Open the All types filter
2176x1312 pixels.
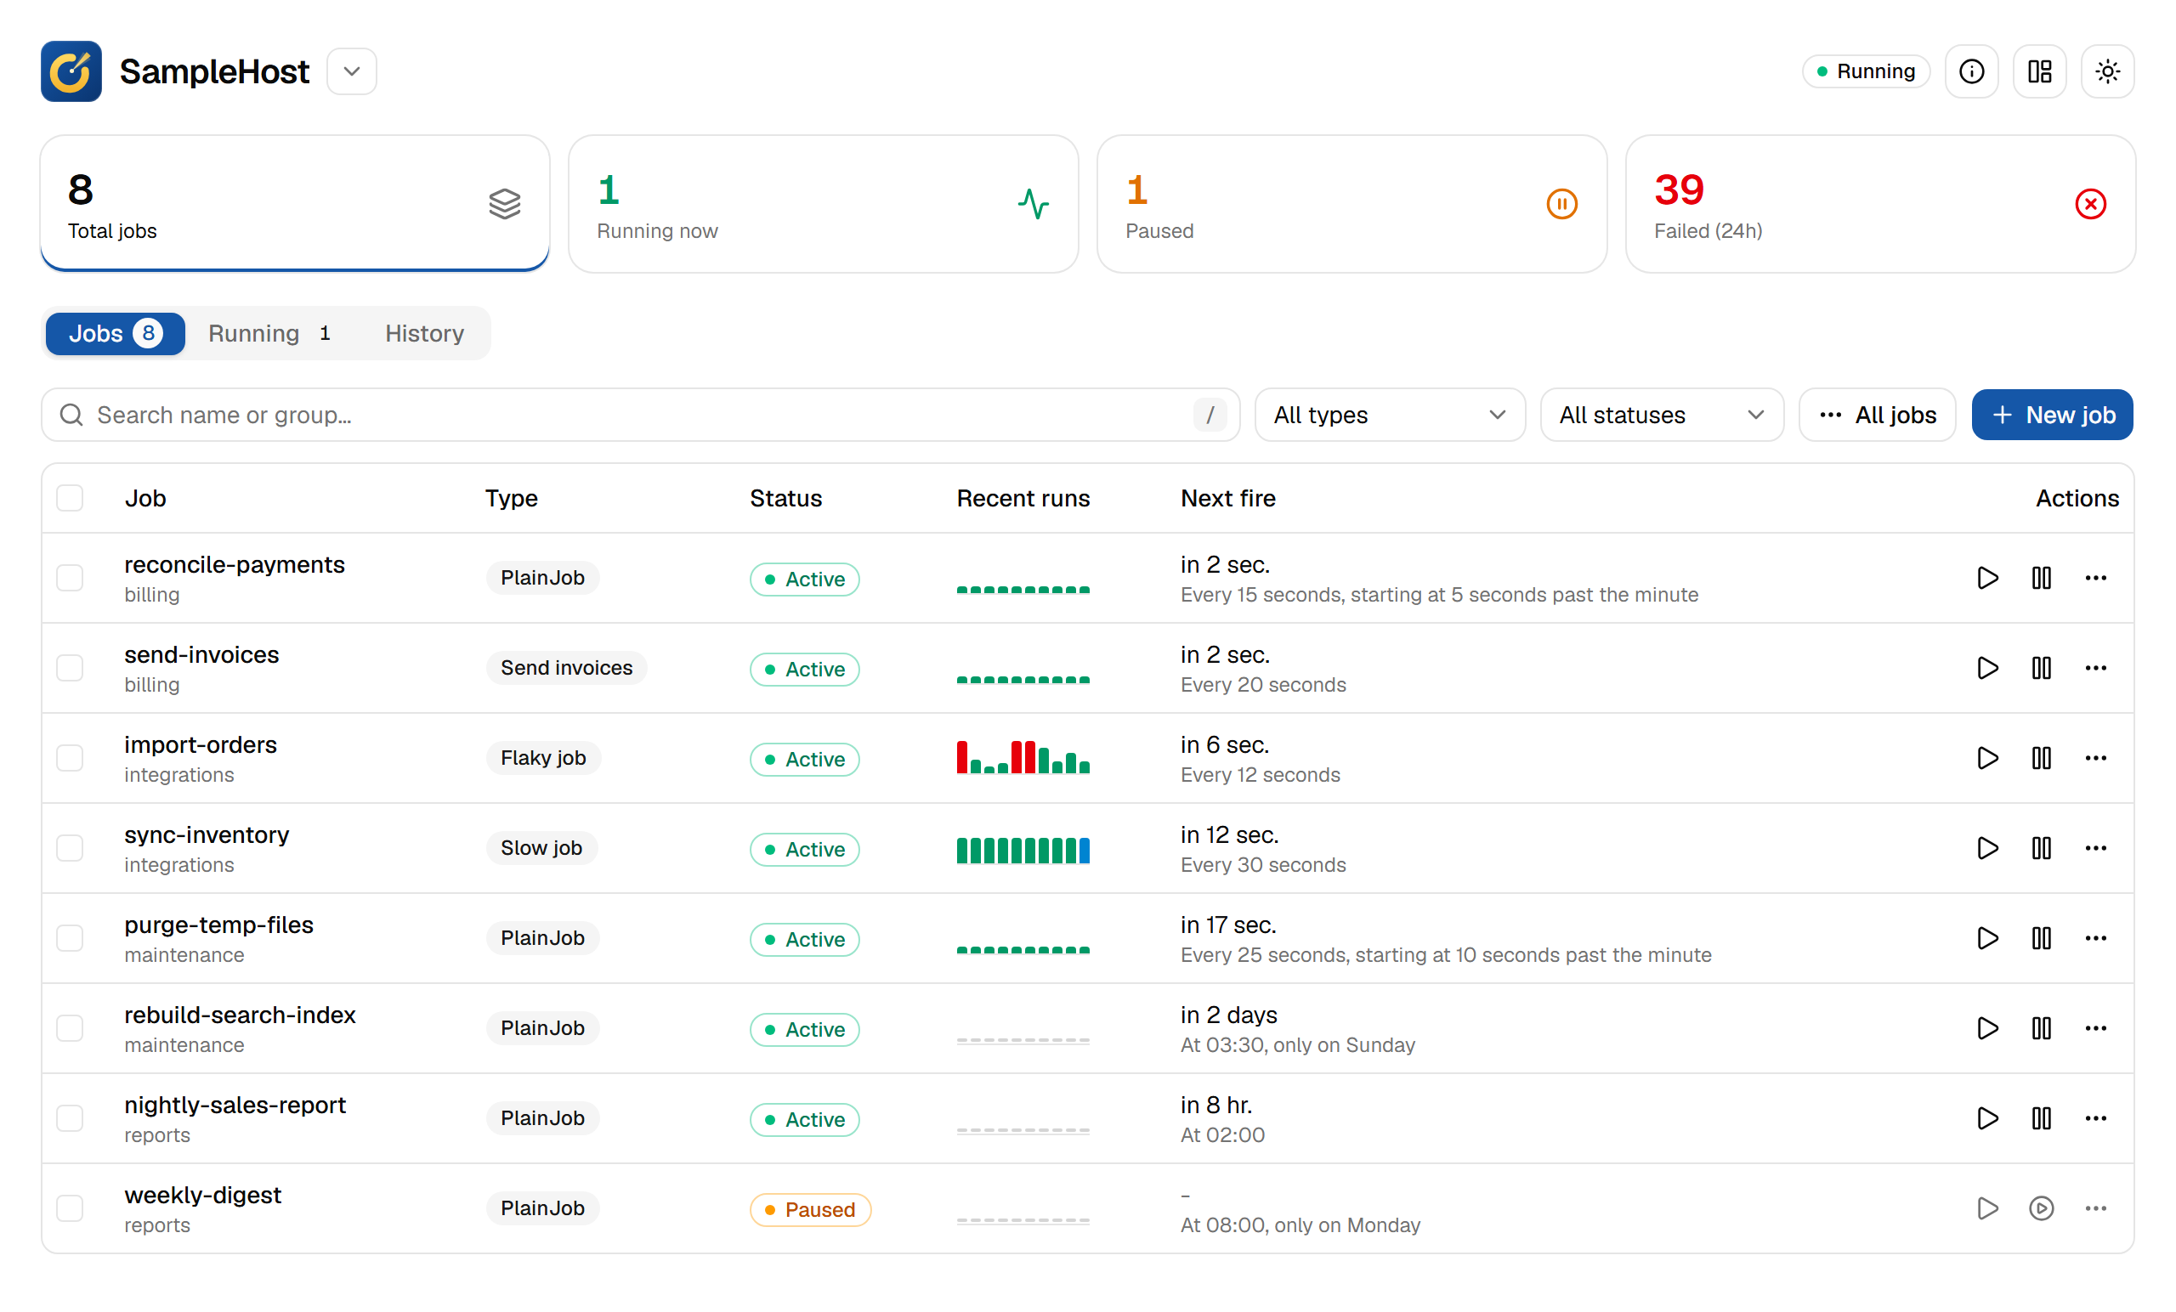[x=1389, y=415]
